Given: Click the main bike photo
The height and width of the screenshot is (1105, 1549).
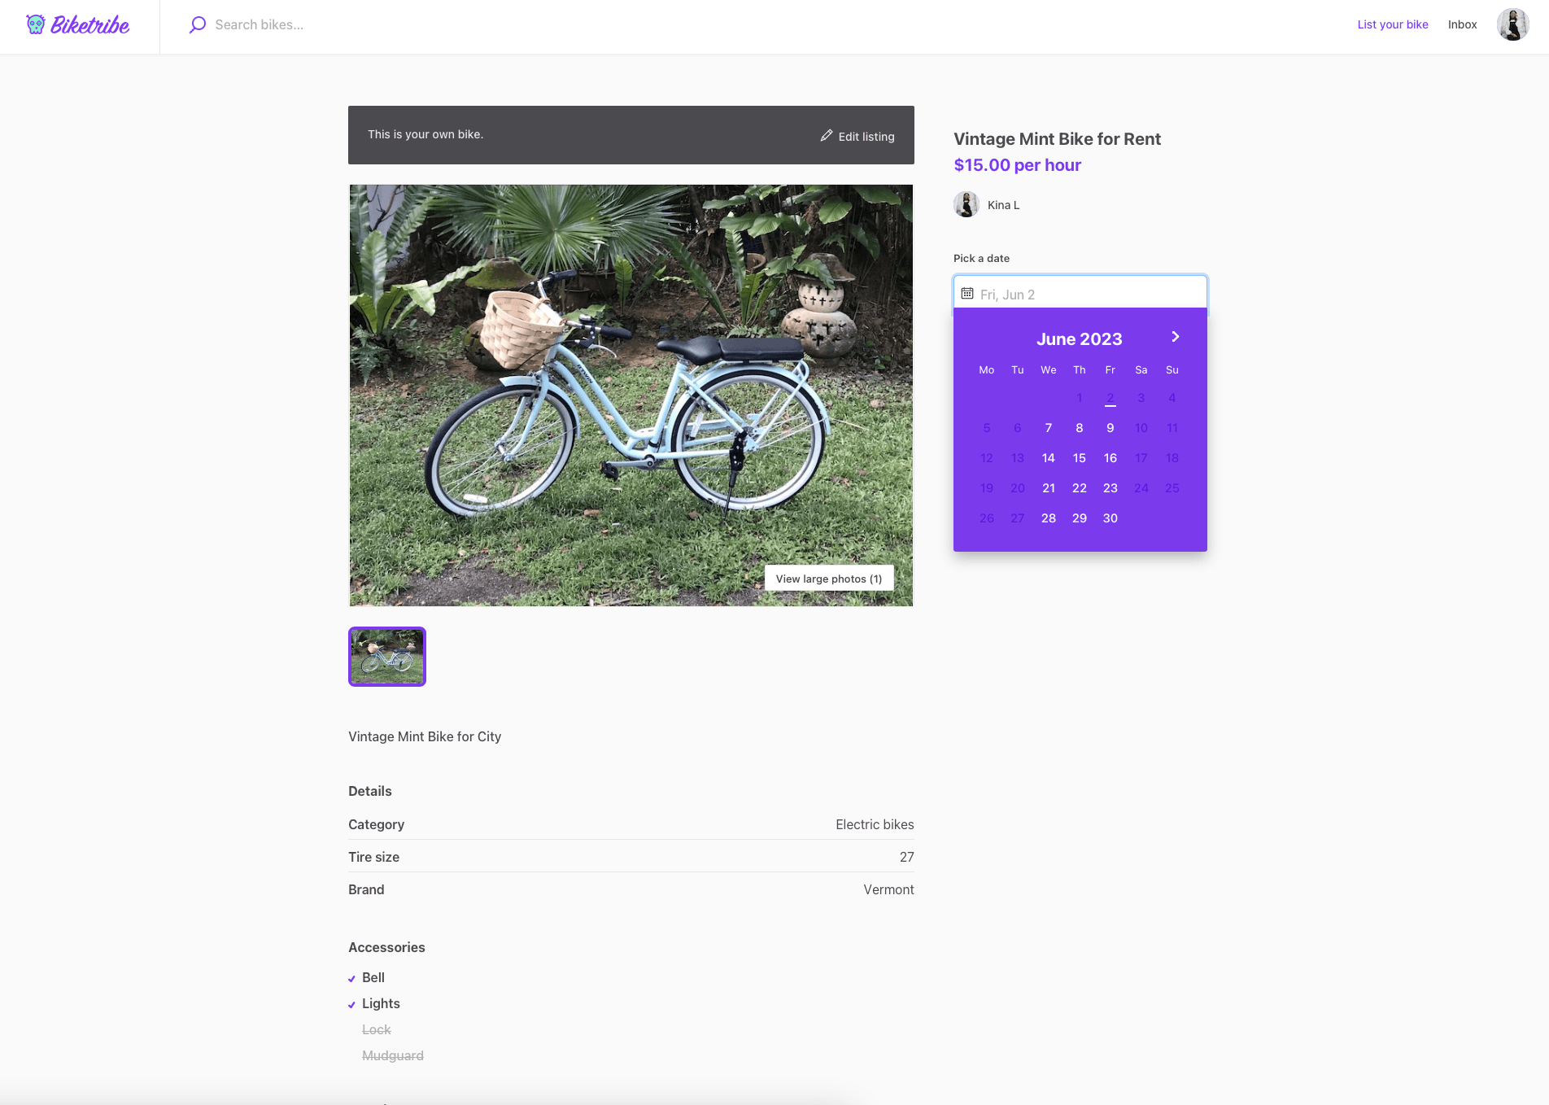Looking at the screenshot, I should point(631,395).
